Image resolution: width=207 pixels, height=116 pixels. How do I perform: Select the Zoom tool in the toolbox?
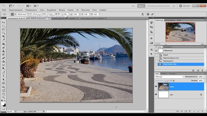(4, 97)
